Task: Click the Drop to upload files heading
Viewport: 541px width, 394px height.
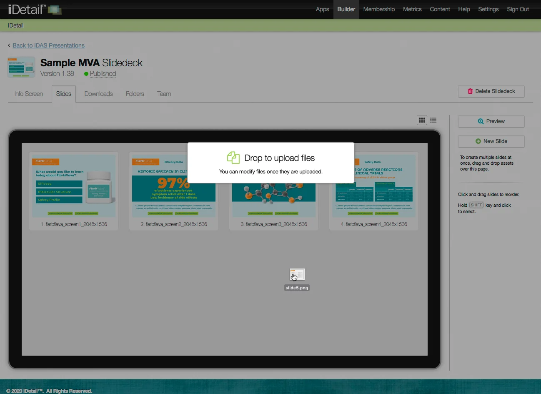Action: tap(280, 158)
